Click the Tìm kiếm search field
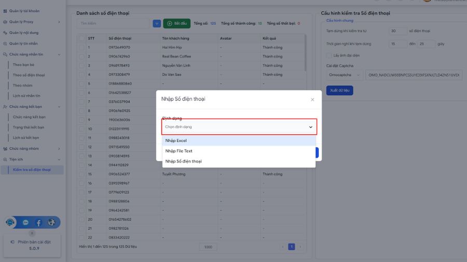Viewport: 467px width, 262px height. 113,24
